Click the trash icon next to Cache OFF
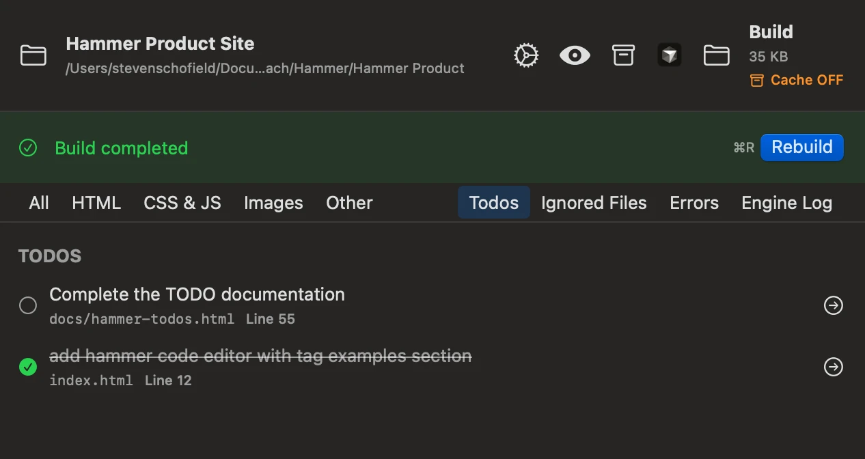This screenshot has height=459, width=865. click(756, 80)
